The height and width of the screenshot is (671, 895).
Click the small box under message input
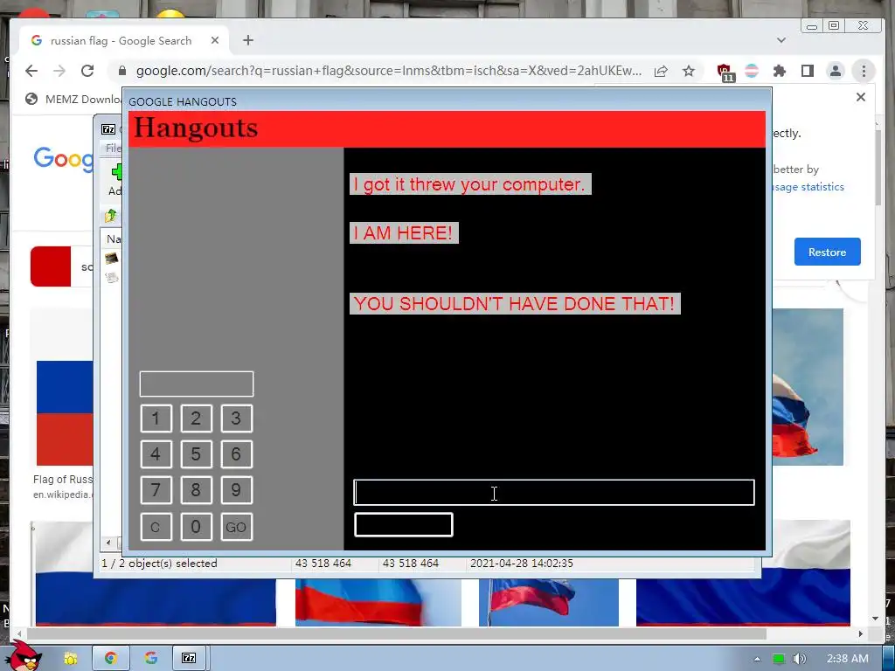point(404,525)
